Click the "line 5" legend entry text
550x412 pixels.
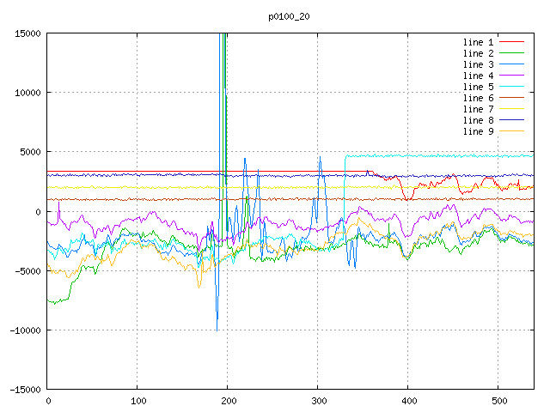[479, 87]
